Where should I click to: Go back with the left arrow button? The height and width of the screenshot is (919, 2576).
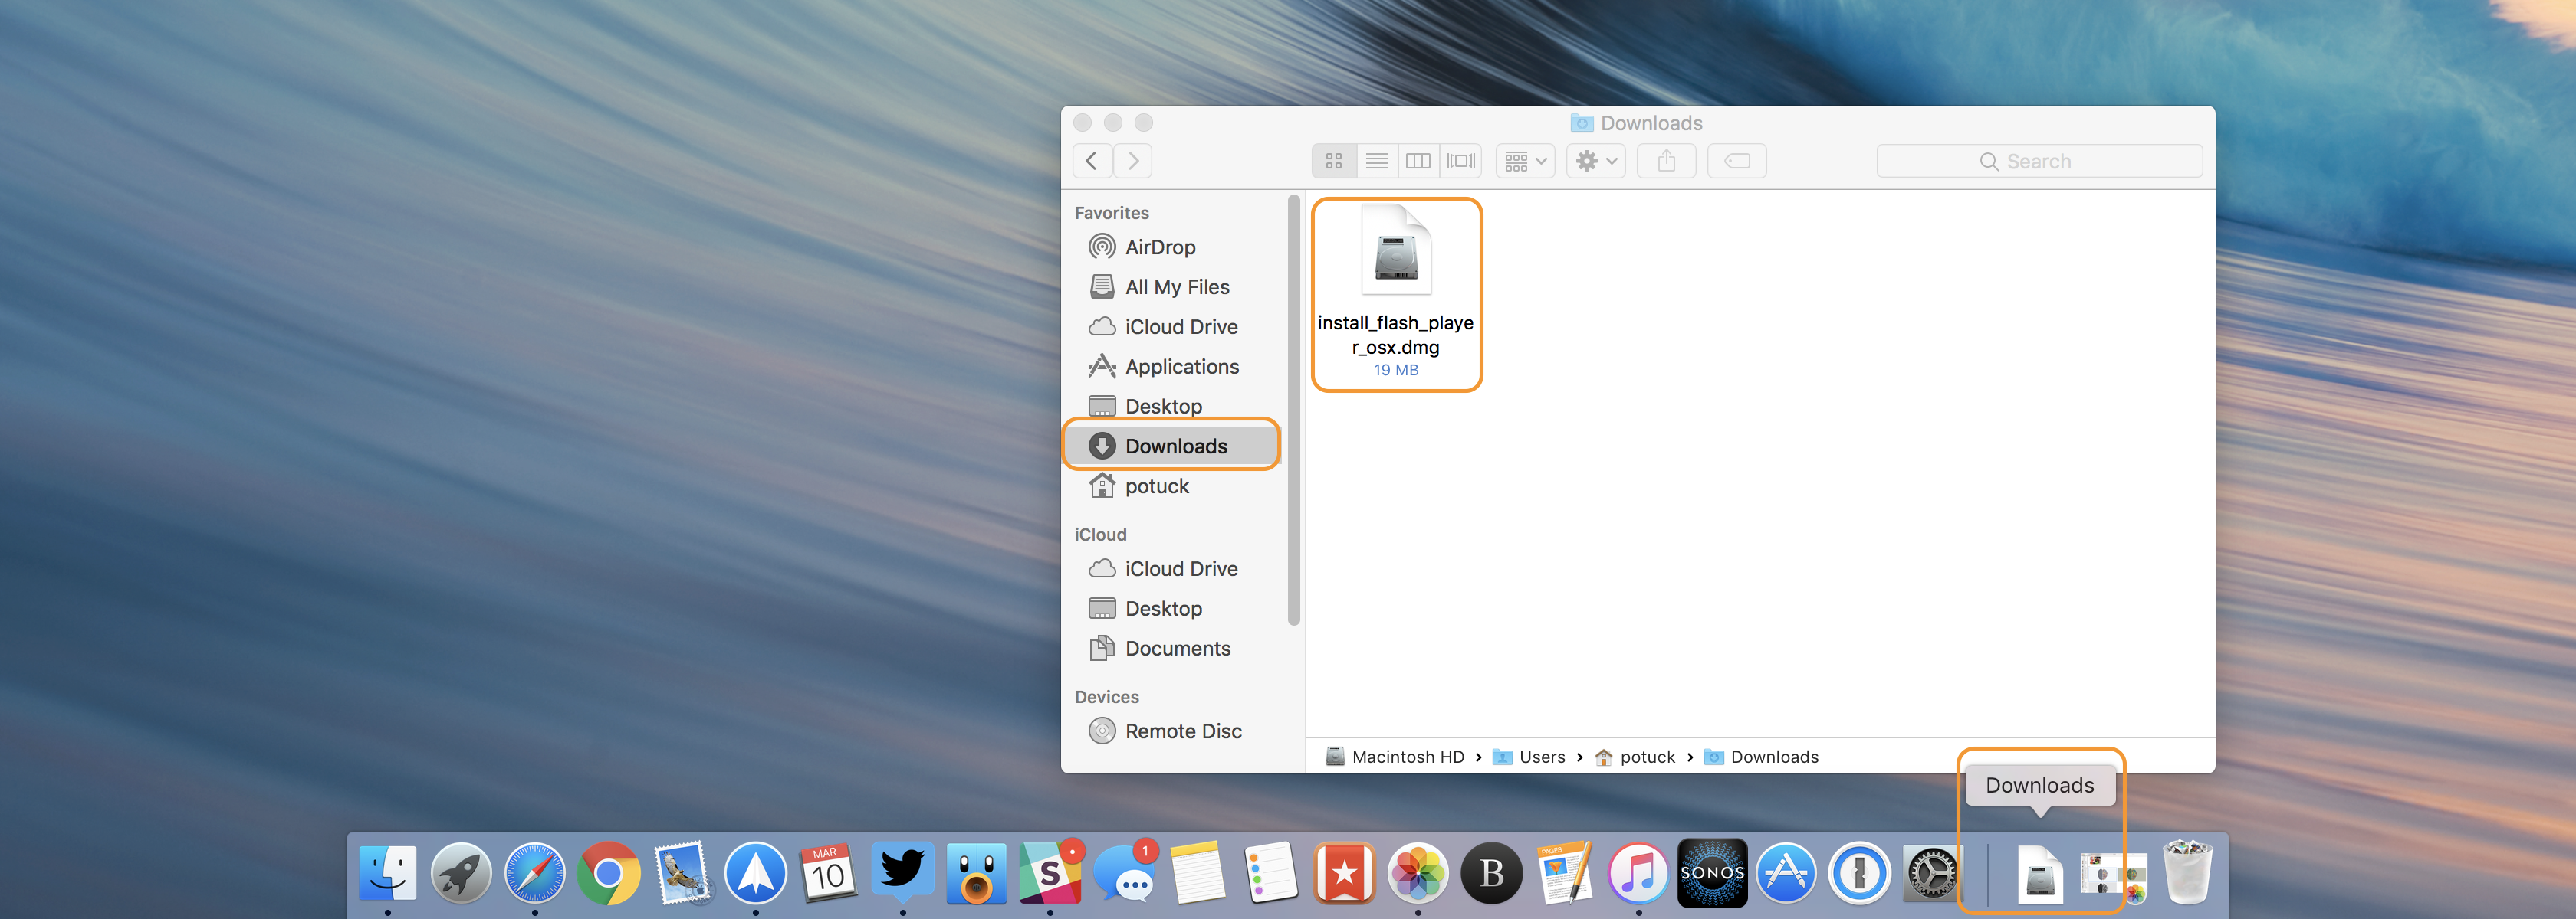click(1092, 161)
